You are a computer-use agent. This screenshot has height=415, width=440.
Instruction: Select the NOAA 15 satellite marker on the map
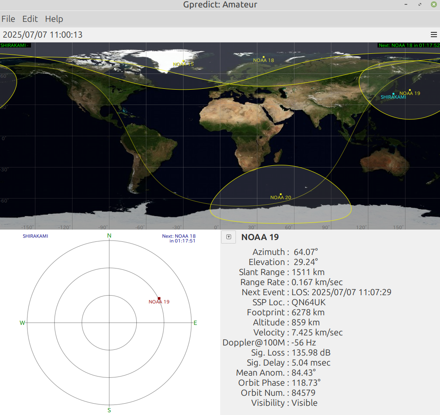pos(184,61)
